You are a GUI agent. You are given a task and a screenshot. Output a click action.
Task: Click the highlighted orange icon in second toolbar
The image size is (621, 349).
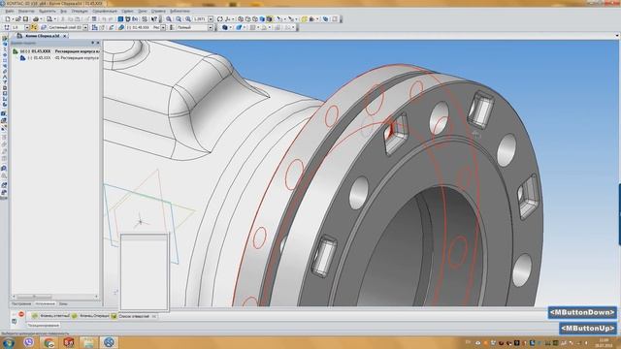coord(33,27)
